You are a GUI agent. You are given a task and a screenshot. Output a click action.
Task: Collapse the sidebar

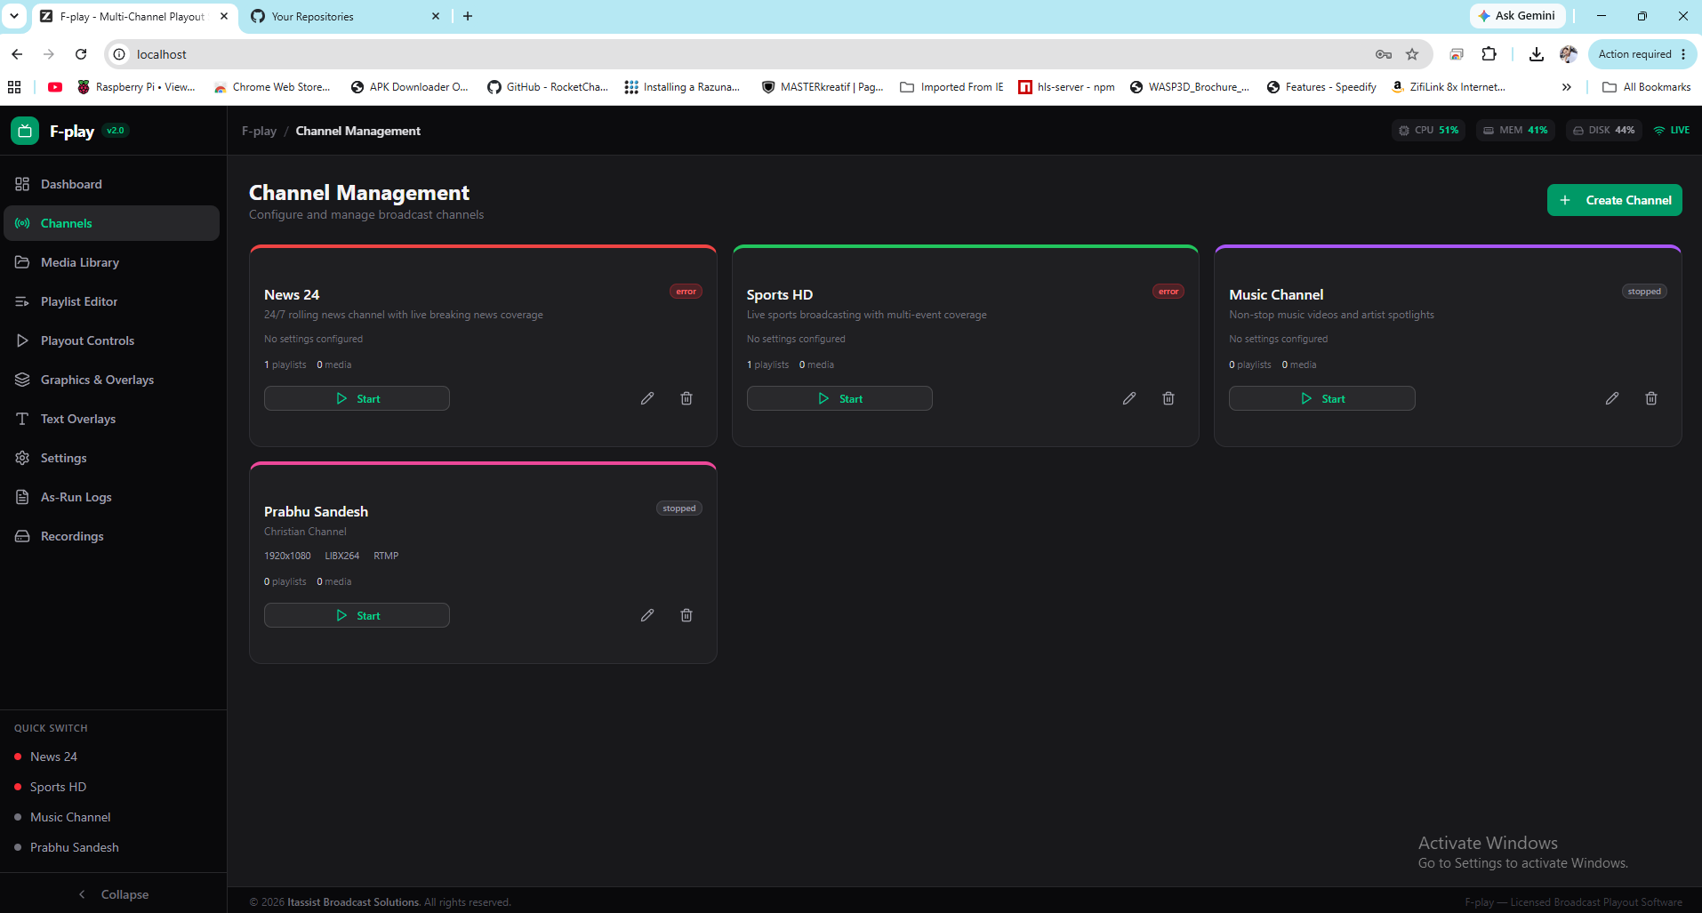point(113,894)
